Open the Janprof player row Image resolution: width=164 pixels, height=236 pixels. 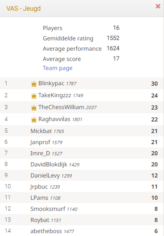tap(82, 142)
